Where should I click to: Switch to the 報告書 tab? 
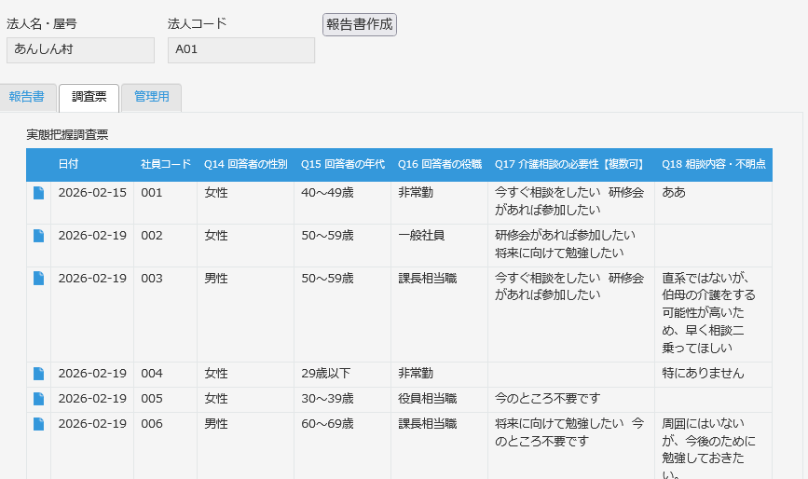[x=26, y=97]
